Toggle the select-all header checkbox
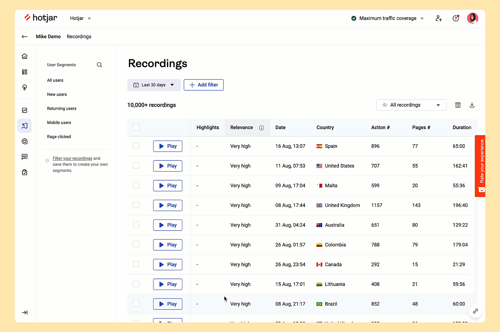 [136, 128]
